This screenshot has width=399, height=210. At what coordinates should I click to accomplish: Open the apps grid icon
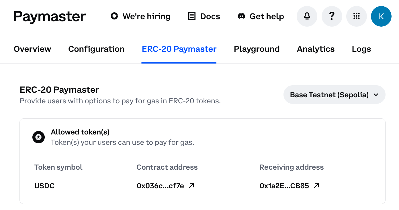[356, 16]
